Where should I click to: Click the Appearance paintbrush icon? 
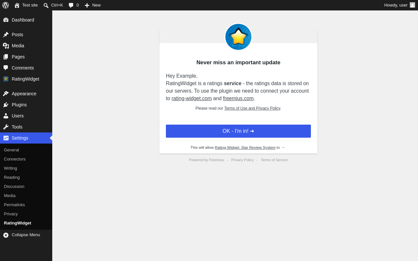click(6, 94)
